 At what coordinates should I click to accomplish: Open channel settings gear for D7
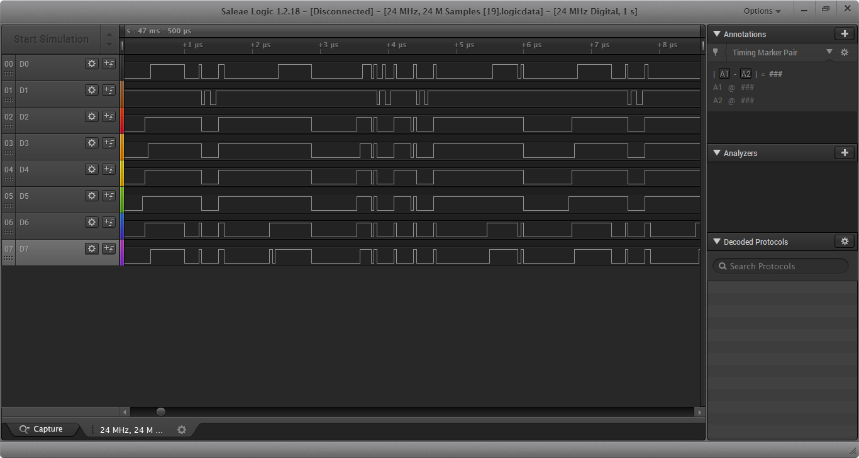pyautogui.click(x=92, y=249)
